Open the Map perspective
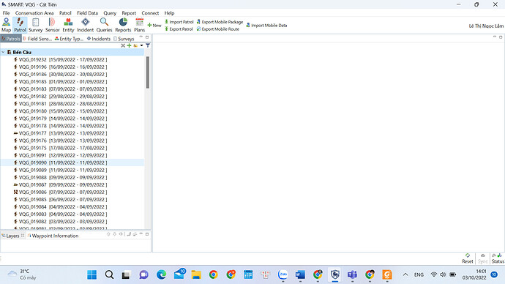The width and height of the screenshot is (505, 284). point(6,25)
